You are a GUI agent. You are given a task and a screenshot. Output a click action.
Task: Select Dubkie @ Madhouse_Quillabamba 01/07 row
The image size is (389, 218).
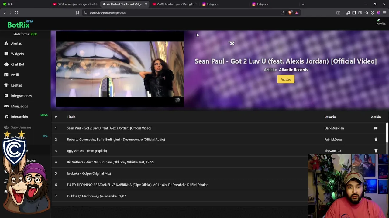pyautogui.click(x=96, y=196)
